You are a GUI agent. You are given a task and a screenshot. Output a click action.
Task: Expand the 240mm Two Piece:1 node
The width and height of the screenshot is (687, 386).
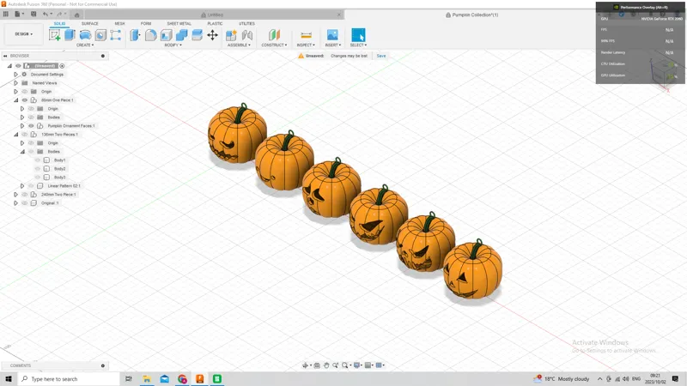pyautogui.click(x=15, y=195)
